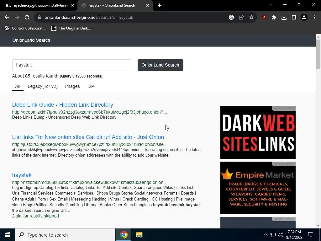Image resolution: width=321 pixels, height=241 pixels.
Task: Bookmark this page with the star
Action: (251, 18)
